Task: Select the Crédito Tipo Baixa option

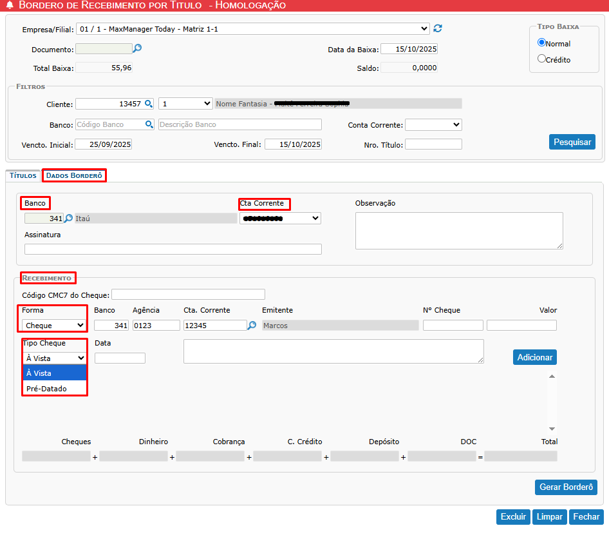Action: [541, 59]
